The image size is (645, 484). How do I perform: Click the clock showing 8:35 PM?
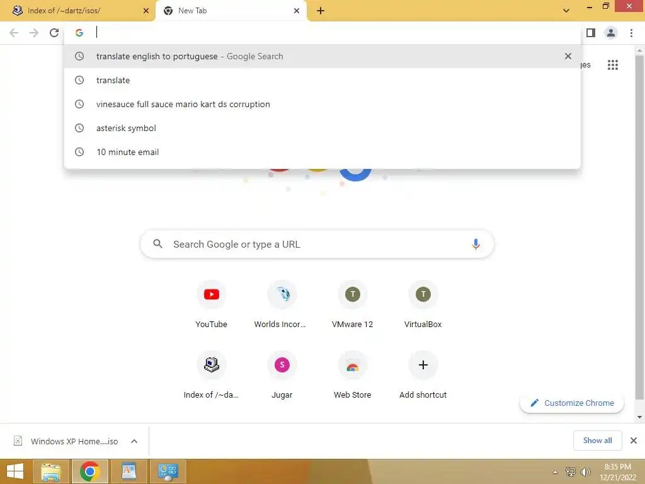pyautogui.click(x=617, y=472)
